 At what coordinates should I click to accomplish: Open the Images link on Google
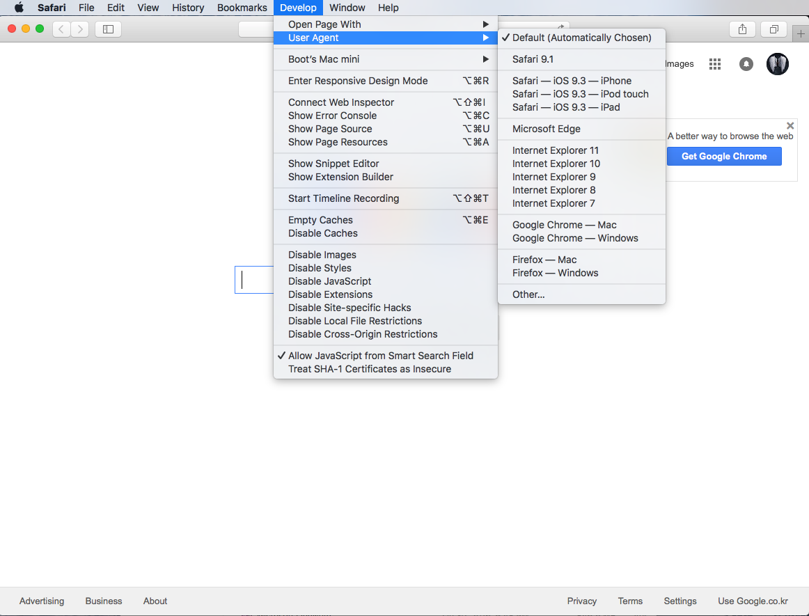680,64
